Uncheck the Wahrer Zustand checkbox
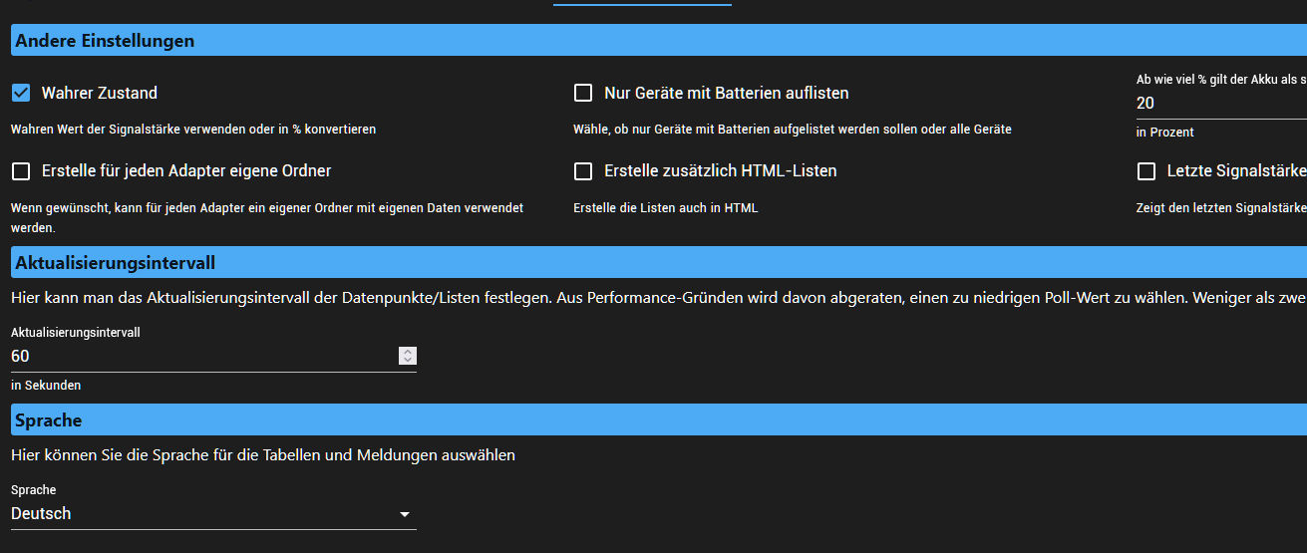Image resolution: width=1307 pixels, height=553 pixels. point(21,93)
